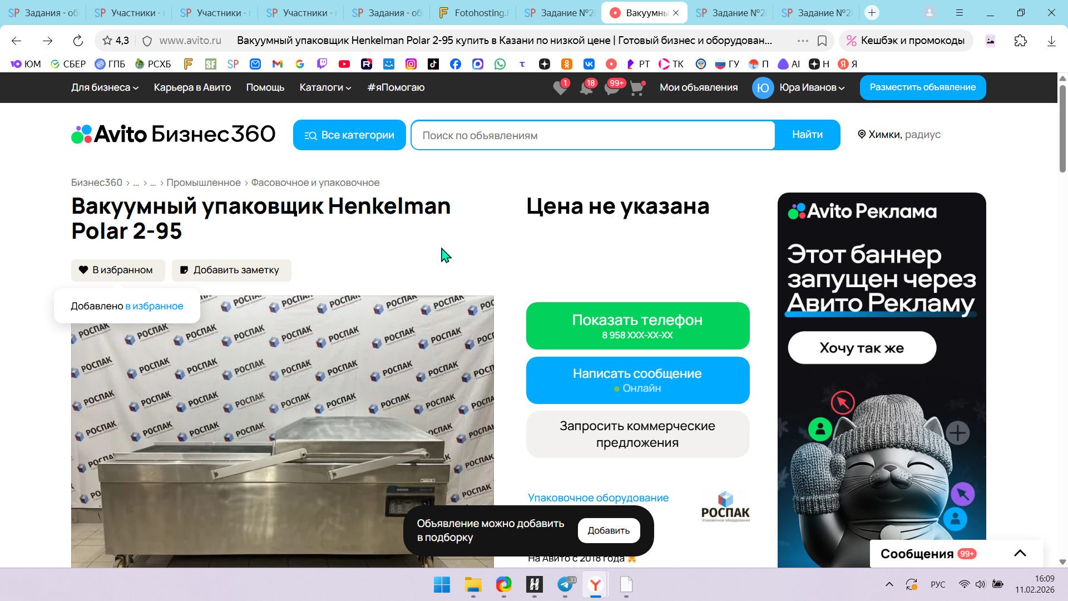The width and height of the screenshot is (1068, 601).
Task: Reload page with the refresh icon
Action: click(x=78, y=41)
